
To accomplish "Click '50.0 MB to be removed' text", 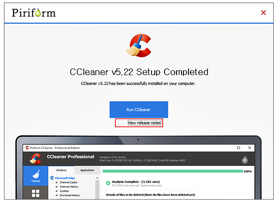I will (137, 186).
